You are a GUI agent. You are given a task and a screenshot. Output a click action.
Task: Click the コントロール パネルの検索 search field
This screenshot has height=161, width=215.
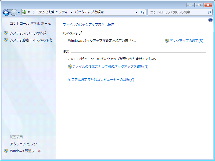[177, 12]
